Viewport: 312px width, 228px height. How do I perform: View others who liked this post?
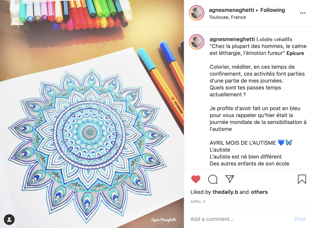point(259,192)
